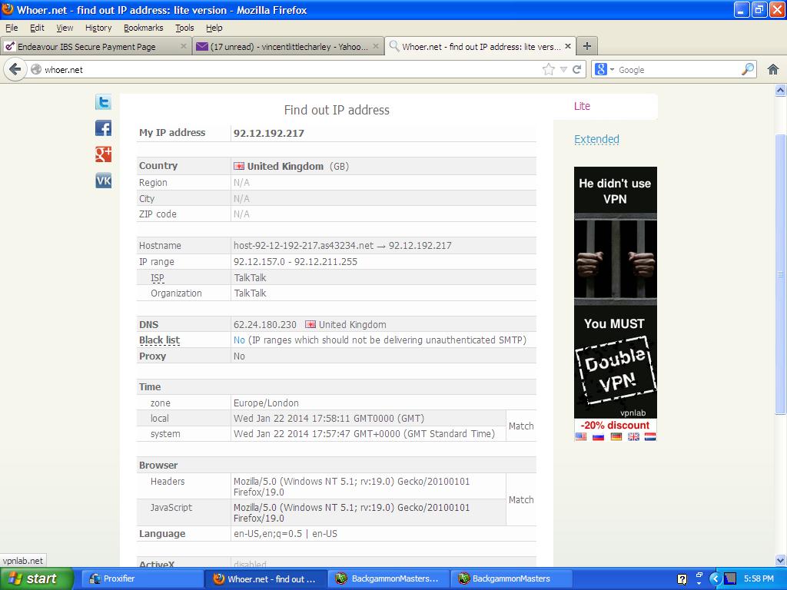Click the vertical scrollbar thumb

(780, 274)
